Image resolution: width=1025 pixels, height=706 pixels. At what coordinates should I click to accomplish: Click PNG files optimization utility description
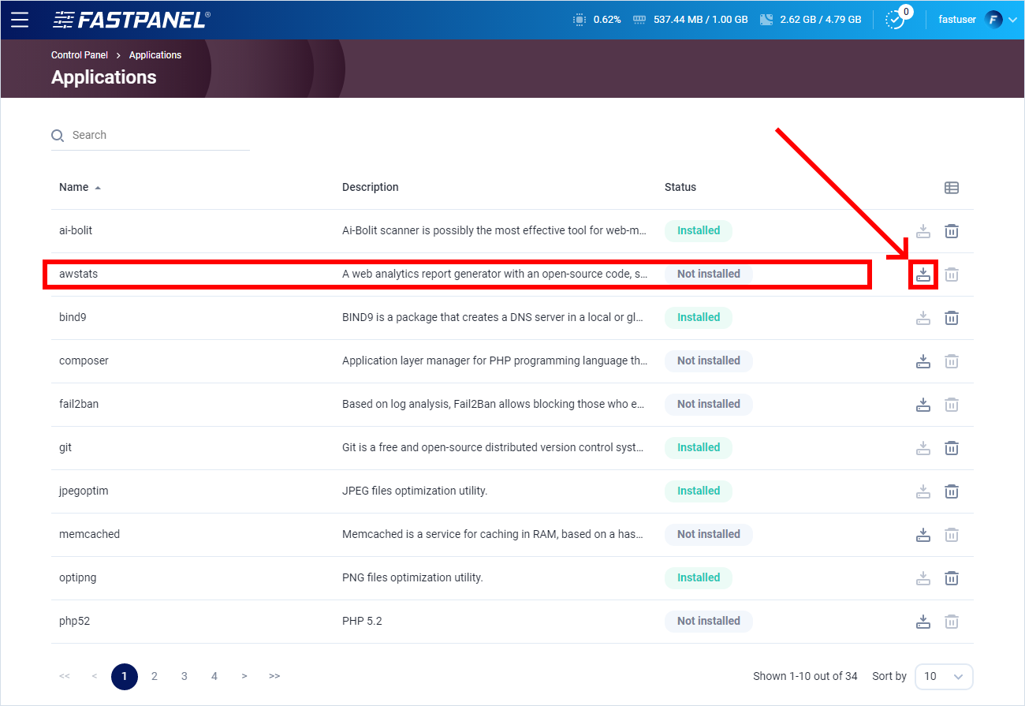(412, 577)
